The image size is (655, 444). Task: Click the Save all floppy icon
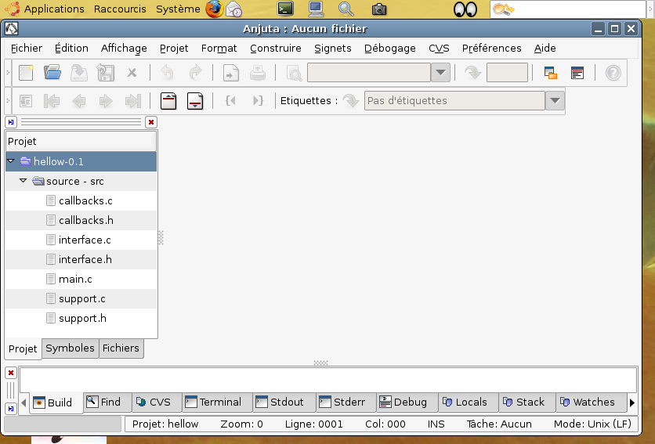(x=105, y=73)
